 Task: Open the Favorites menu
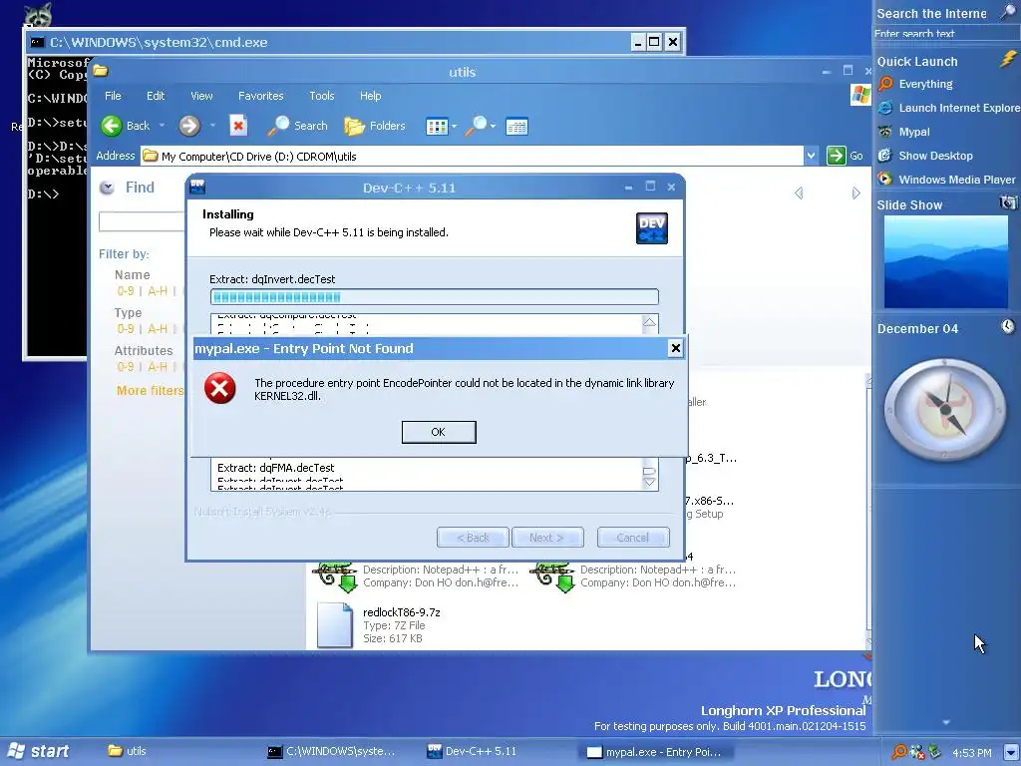[x=260, y=96]
